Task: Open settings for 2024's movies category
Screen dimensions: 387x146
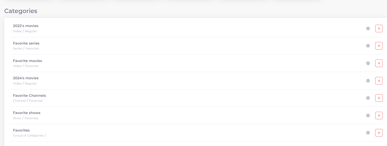Action: click(x=368, y=81)
